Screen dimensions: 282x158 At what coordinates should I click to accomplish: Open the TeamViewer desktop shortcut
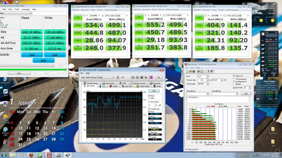click(6, 81)
